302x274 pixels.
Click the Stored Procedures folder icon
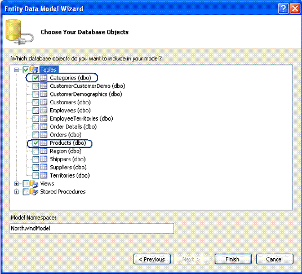coord(34,192)
